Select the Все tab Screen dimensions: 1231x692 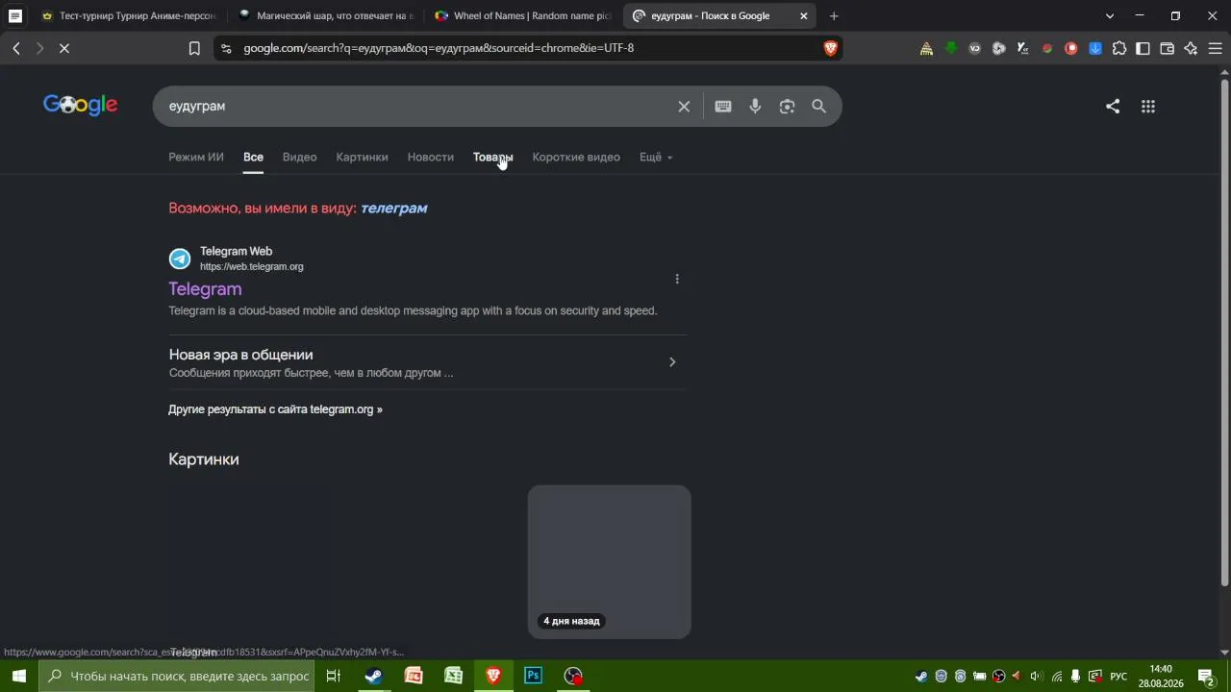click(253, 157)
